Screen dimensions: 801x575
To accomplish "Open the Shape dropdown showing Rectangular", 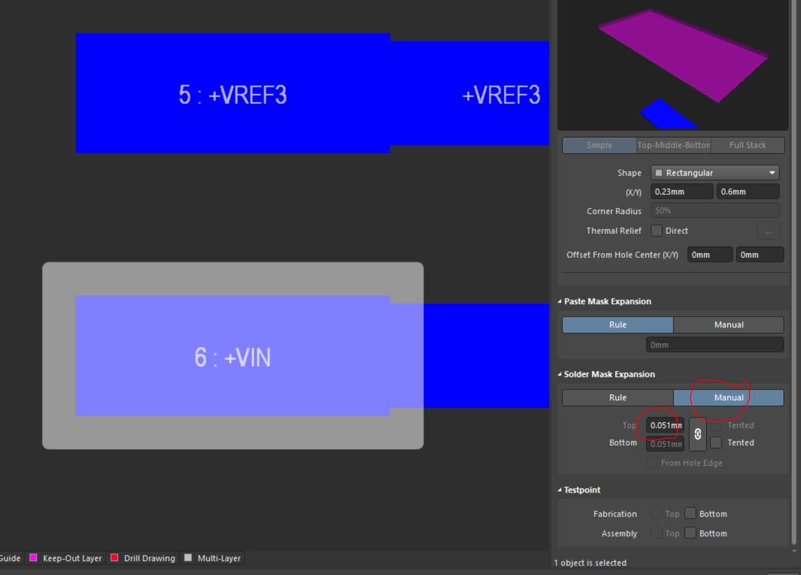I will [715, 173].
